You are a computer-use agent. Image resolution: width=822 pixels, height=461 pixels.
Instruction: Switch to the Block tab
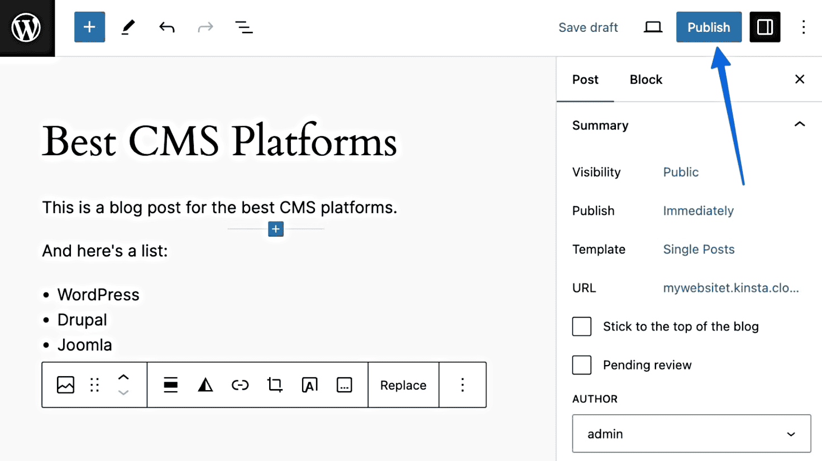click(646, 79)
